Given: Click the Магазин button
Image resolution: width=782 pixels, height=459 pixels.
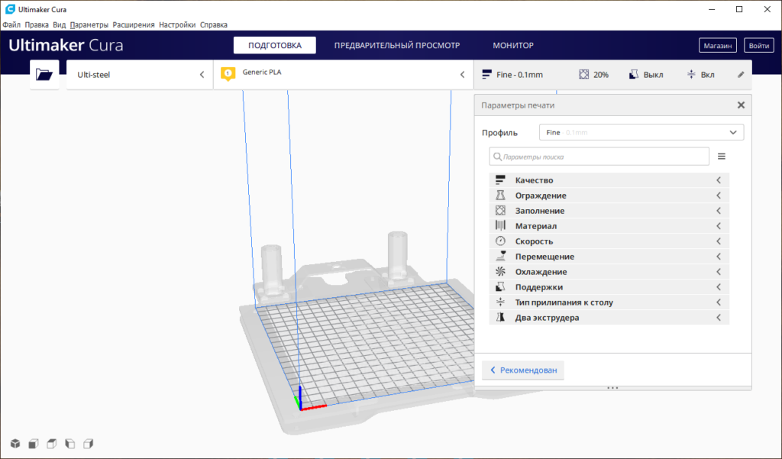Looking at the screenshot, I should point(718,46).
